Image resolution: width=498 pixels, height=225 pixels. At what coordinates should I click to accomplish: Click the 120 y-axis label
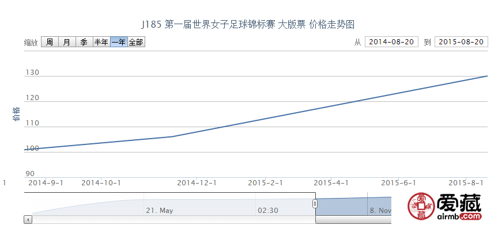(32, 98)
